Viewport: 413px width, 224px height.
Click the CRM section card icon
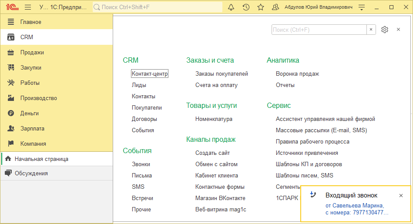11,37
